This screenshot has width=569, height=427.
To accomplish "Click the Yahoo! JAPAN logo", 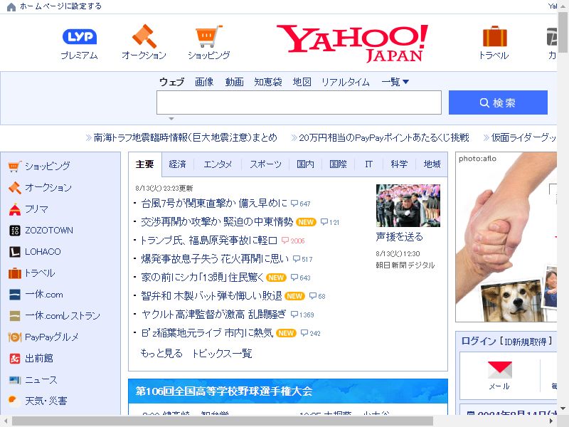I will click(x=352, y=43).
